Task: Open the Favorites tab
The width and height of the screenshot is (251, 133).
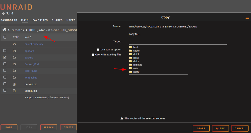Action: pyautogui.click(x=40, y=20)
